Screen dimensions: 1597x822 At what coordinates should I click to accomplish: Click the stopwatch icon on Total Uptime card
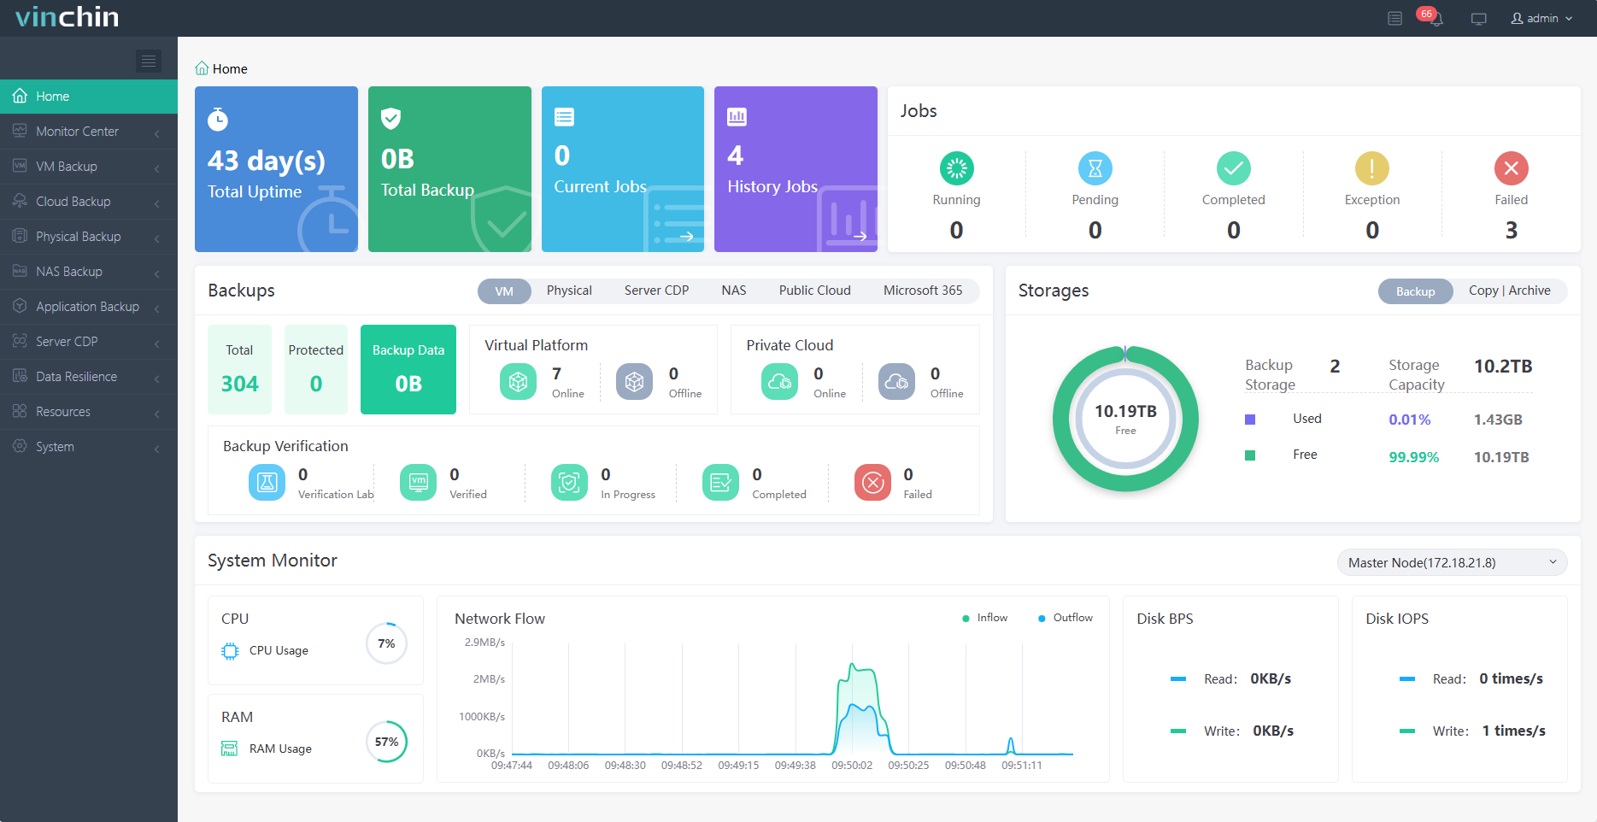(x=218, y=120)
